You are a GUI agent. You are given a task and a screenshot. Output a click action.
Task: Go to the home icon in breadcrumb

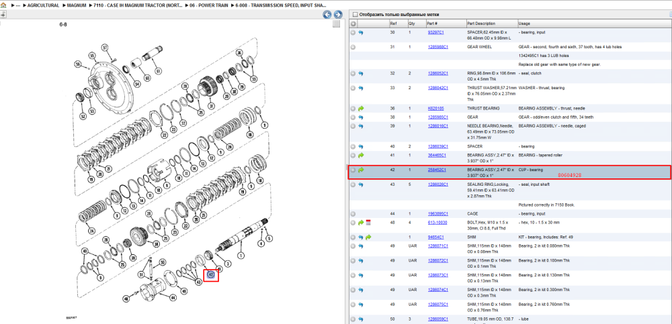coord(3,5)
